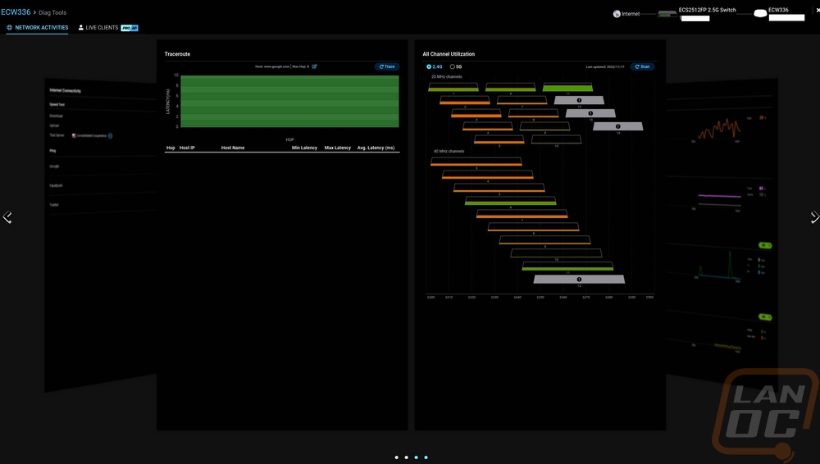The width and height of the screenshot is (820, 464).
Task: Click the PRO AP badge
Action: coord(130,28)
